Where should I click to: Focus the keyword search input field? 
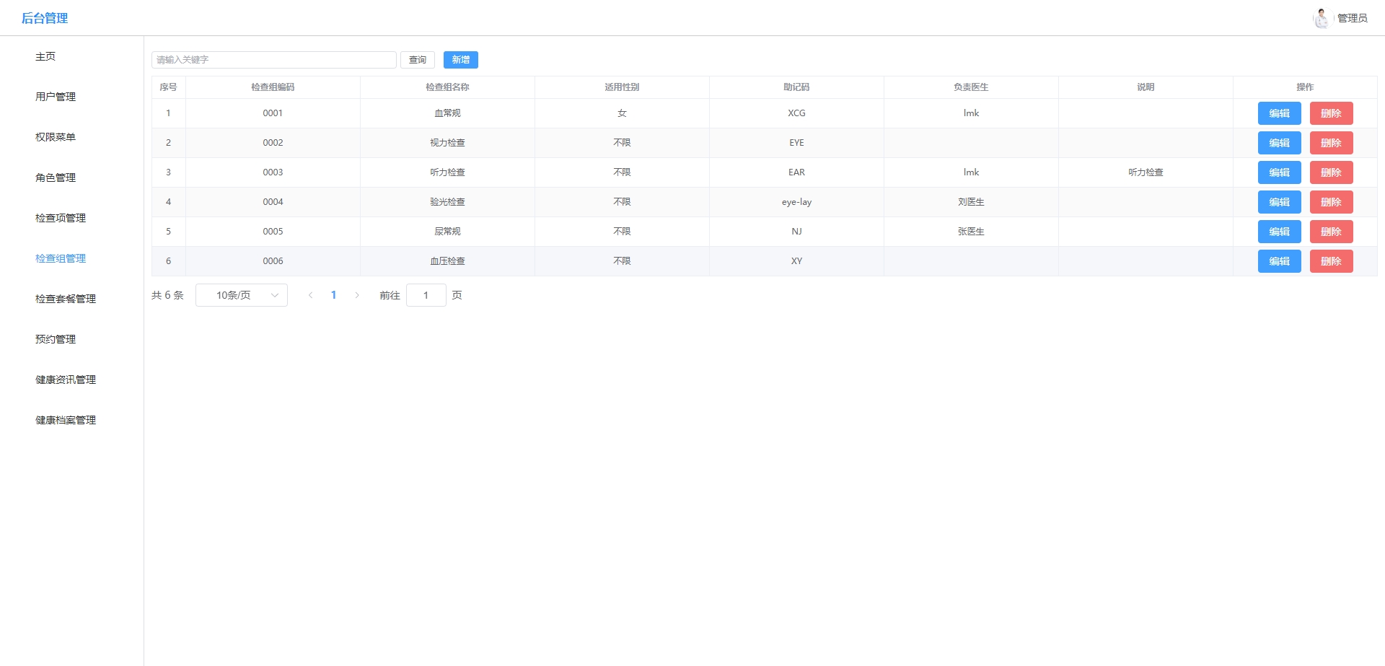tap(274, 60)
